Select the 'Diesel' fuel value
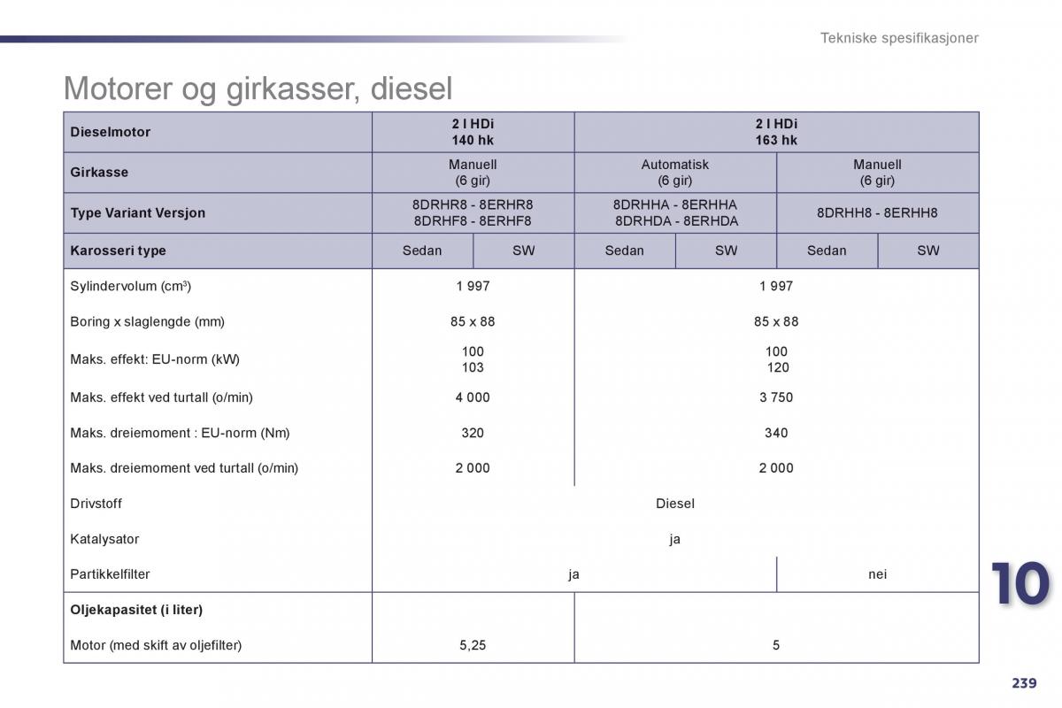 [674, 504]
